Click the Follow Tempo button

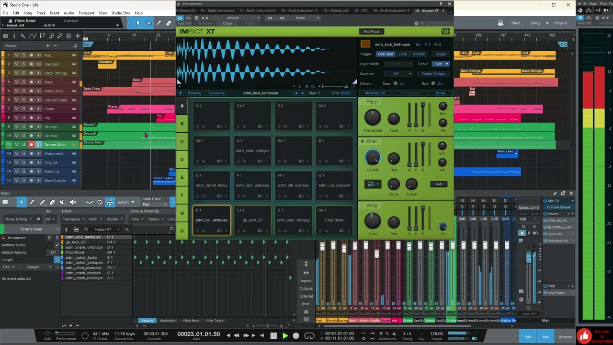[x=433, y=74]
